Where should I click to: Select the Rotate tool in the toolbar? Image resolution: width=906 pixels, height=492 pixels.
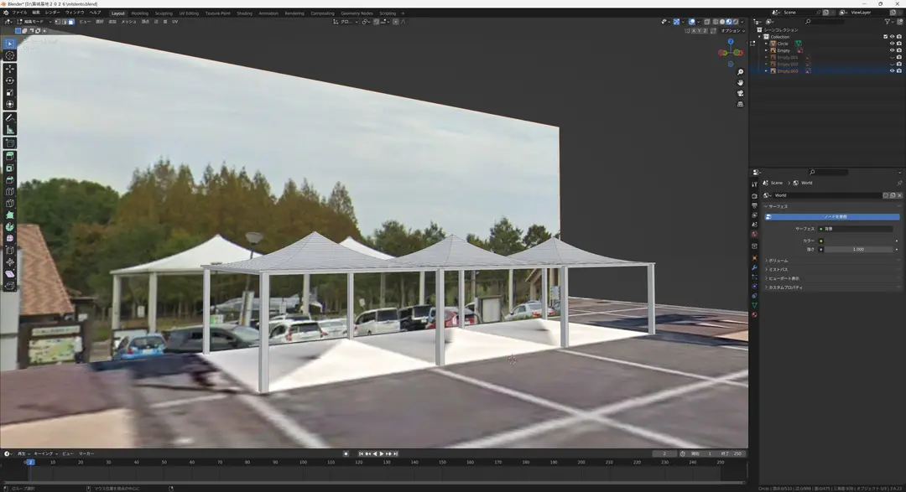tap(10, 80)
